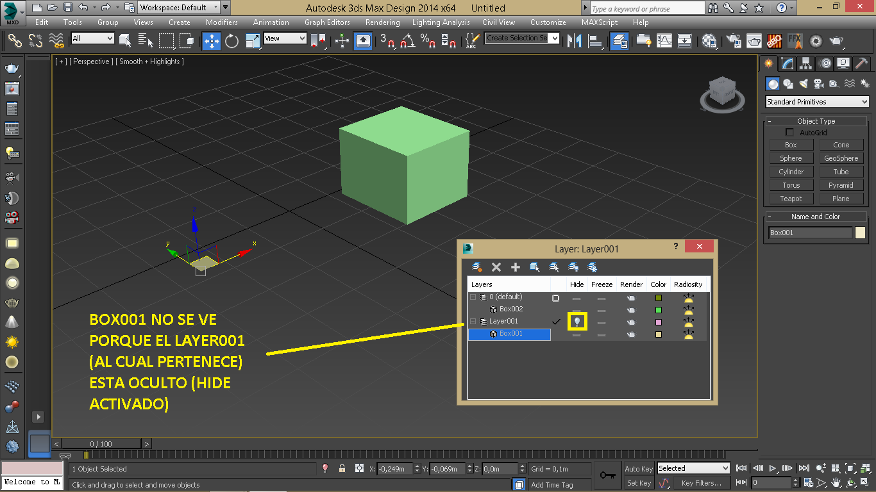Screen dimensions: 876x492
Task: Toggle the Manage Layers toolbar button
Action: coord(619,41)
